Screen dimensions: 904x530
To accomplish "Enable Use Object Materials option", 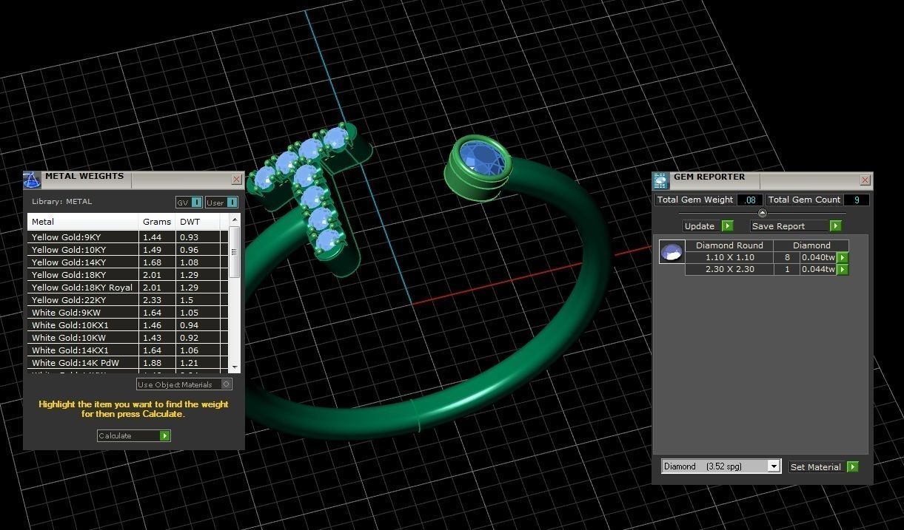I will [227, 384].
